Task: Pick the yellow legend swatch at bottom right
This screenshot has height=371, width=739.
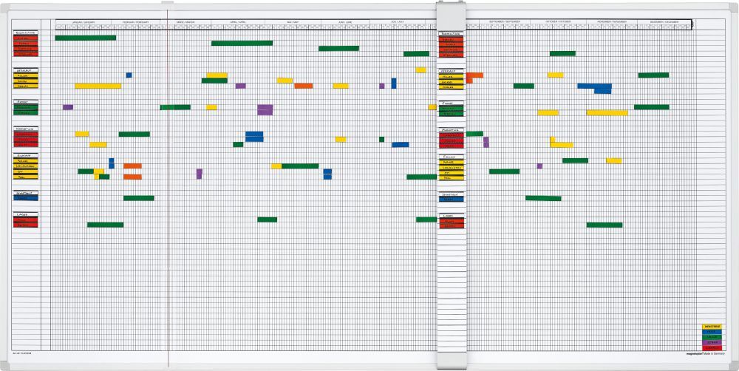Action: [712, 326]
